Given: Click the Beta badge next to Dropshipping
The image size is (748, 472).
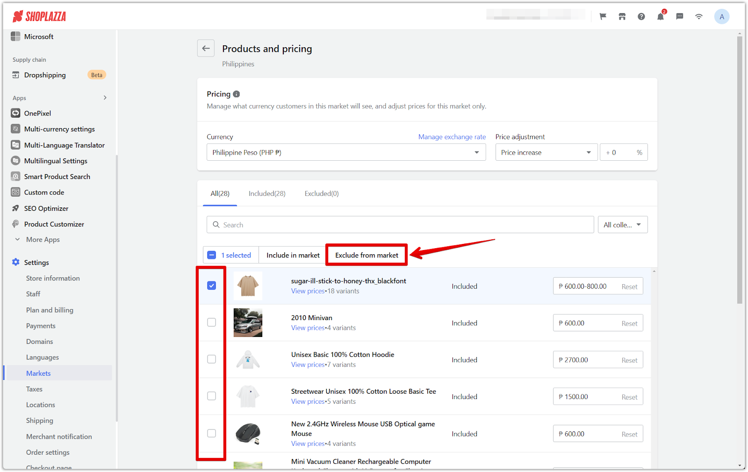Looking at the screenshot, I should [97, 75].
